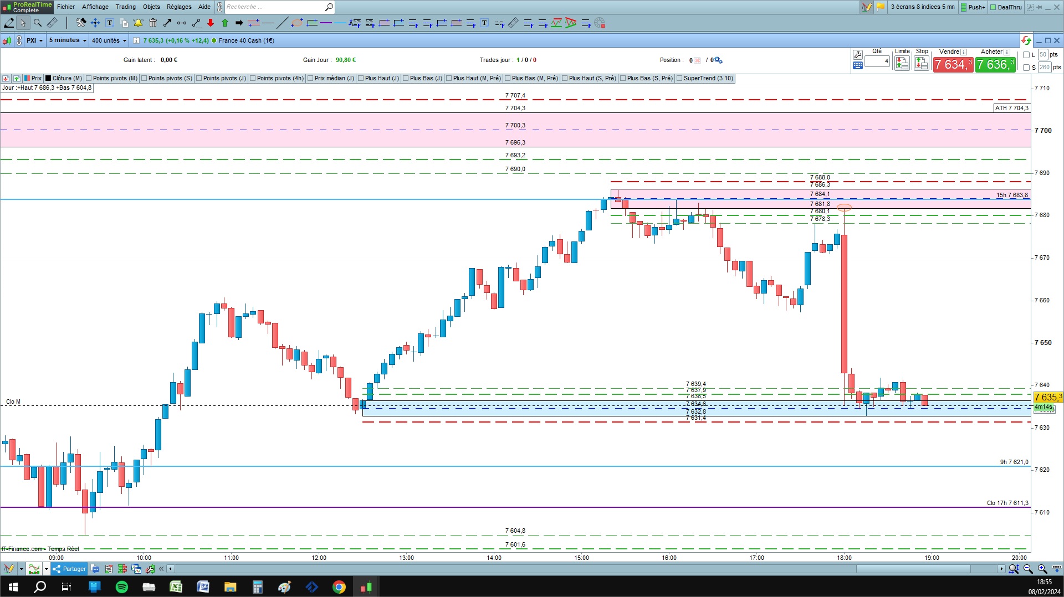The width and height of the screenshot is (1064, 597).
Task: Open the PXI instrument dropdown
Action: (34, 40)
